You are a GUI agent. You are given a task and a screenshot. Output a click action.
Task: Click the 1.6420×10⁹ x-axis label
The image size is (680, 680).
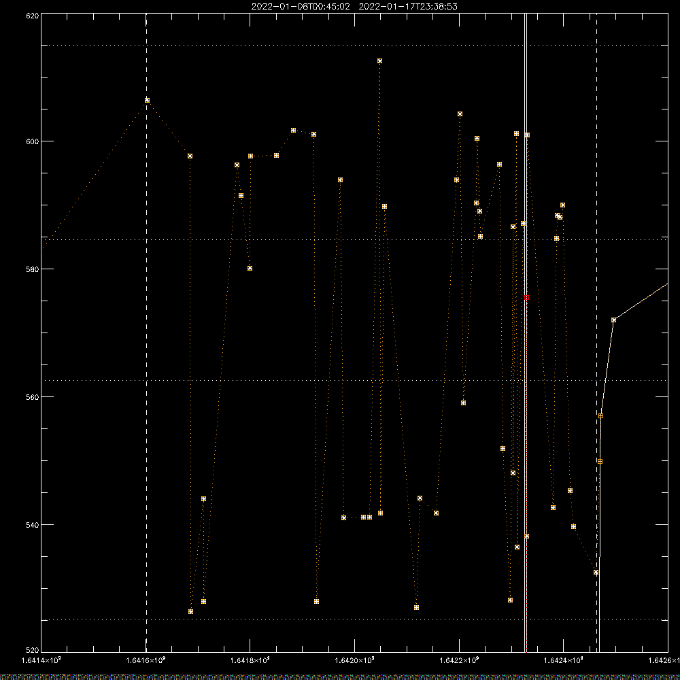[x=355, y=660]
